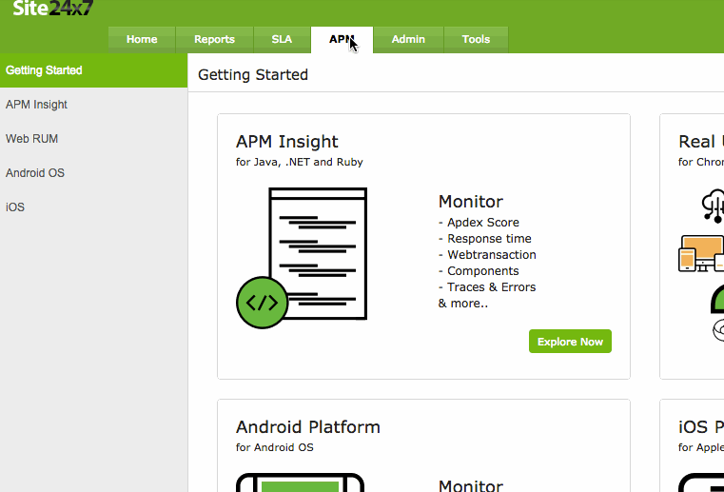Viewport: 724px width, 492px height.
Task: Click the Android device illustration
Action: click(x=300, y=482)
